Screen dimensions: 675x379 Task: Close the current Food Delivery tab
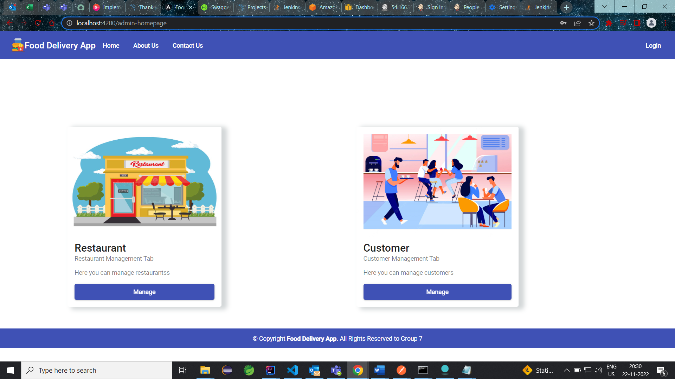coord(191,7)
